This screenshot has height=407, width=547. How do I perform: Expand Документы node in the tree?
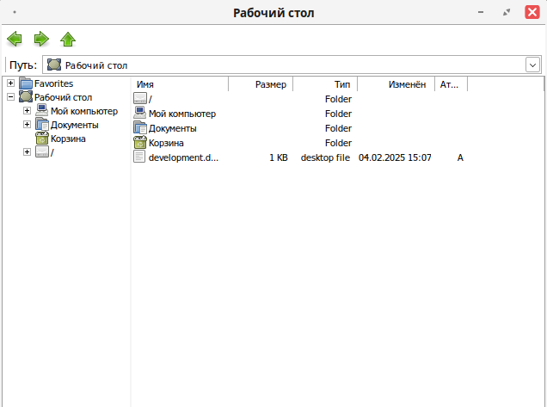click(x=27, y=125)
